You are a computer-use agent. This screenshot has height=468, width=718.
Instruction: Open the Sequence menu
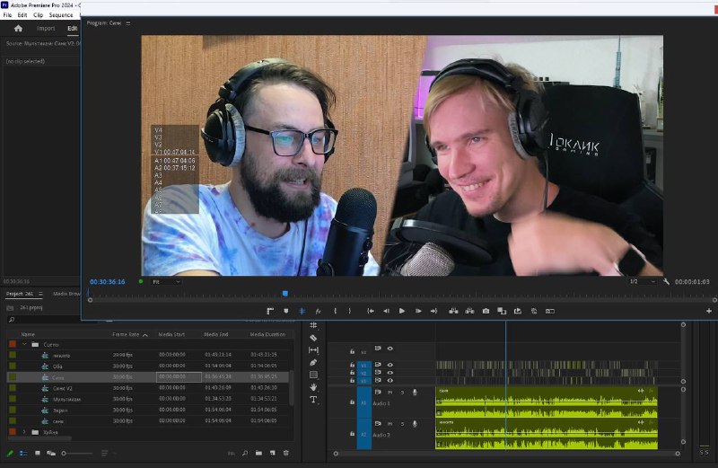[x=61, y=15]
